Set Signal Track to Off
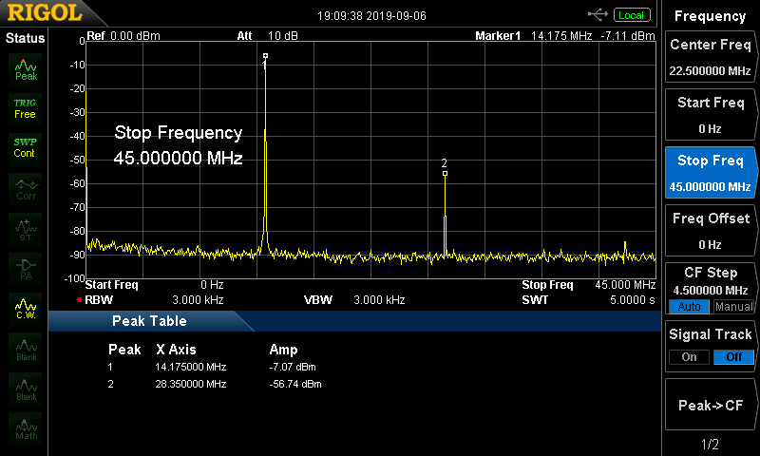The image size is (760, 456). pos(733,357)
